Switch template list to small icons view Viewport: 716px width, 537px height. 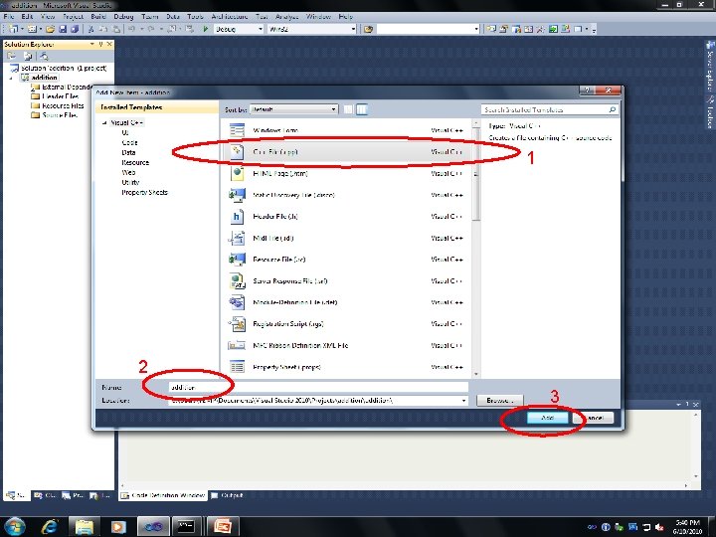click(348, 109)
